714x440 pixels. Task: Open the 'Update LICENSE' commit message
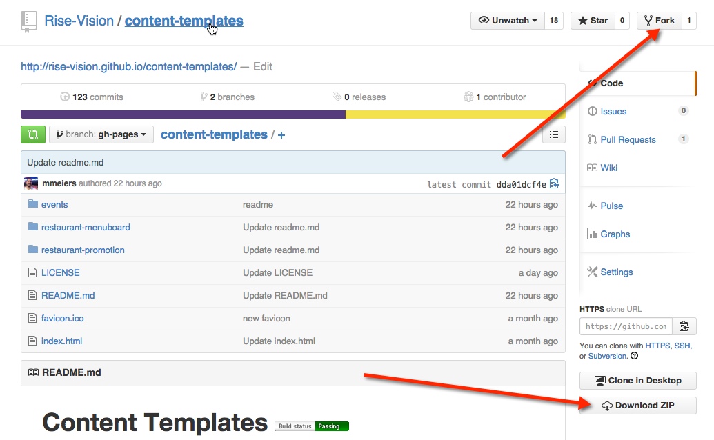[278, 272]
